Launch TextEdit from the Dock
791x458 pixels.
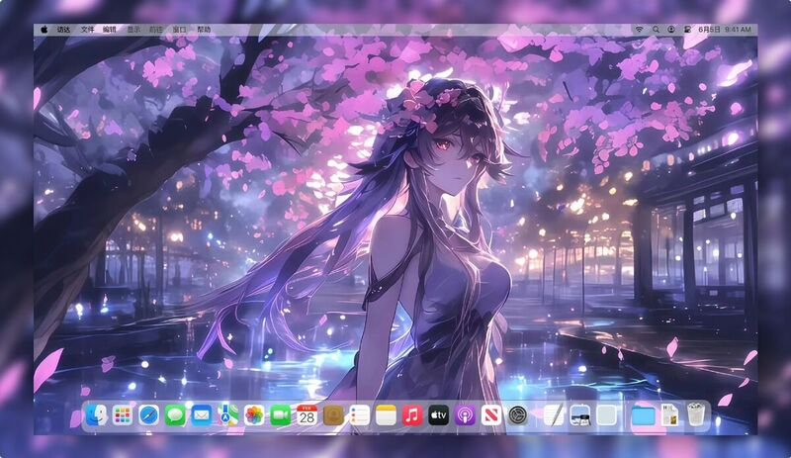pos(554,415)
